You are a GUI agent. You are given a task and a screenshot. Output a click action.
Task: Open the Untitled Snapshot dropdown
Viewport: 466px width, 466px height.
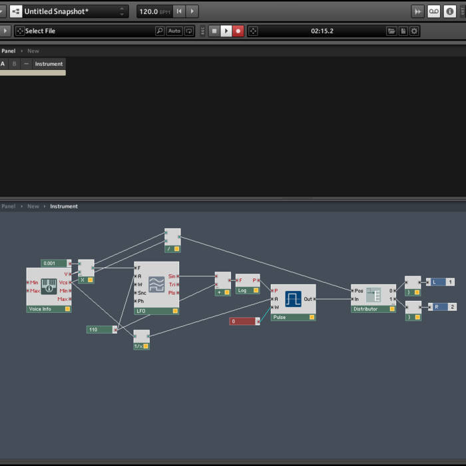[122, 11]
